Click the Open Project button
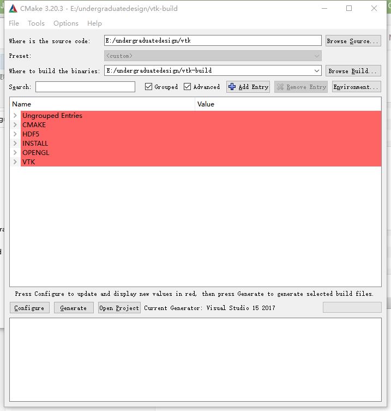 [119, 308]
